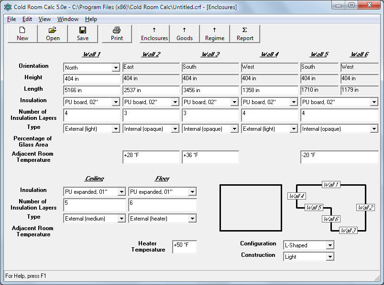Viewport: 384px width, 285px height.
Task: Print the document with the Print icon
Action: 116,33
